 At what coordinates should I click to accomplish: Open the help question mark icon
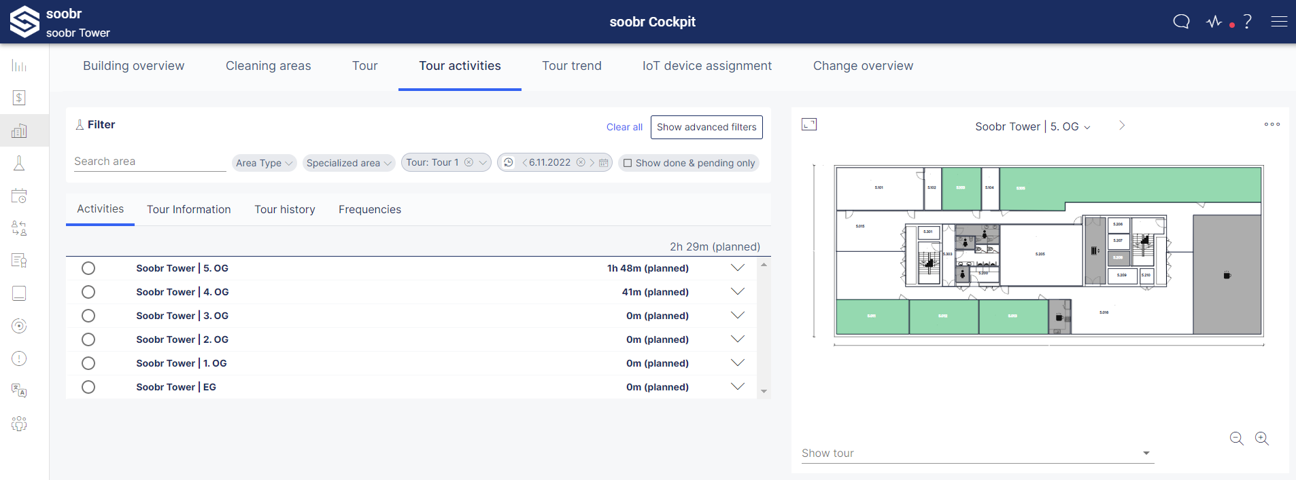tap(1247, 22)
